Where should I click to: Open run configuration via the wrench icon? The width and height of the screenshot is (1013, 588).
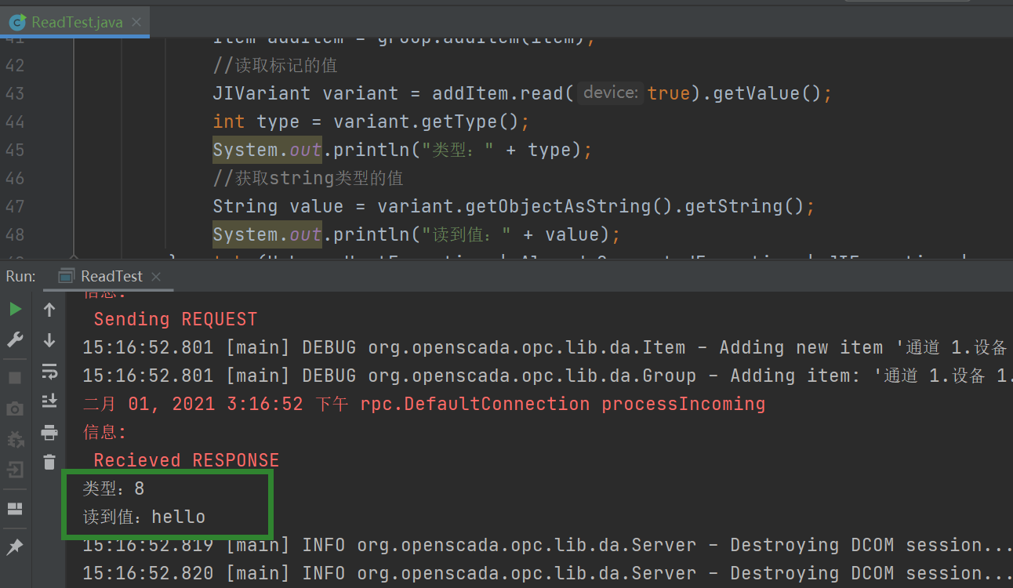tap(15, 339)
